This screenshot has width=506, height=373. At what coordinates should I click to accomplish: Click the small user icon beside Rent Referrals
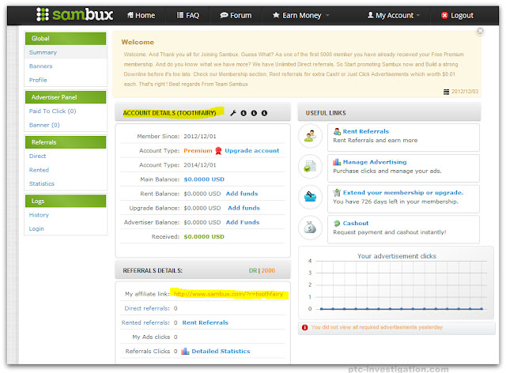pyautogui.click(x=337, y=131)
